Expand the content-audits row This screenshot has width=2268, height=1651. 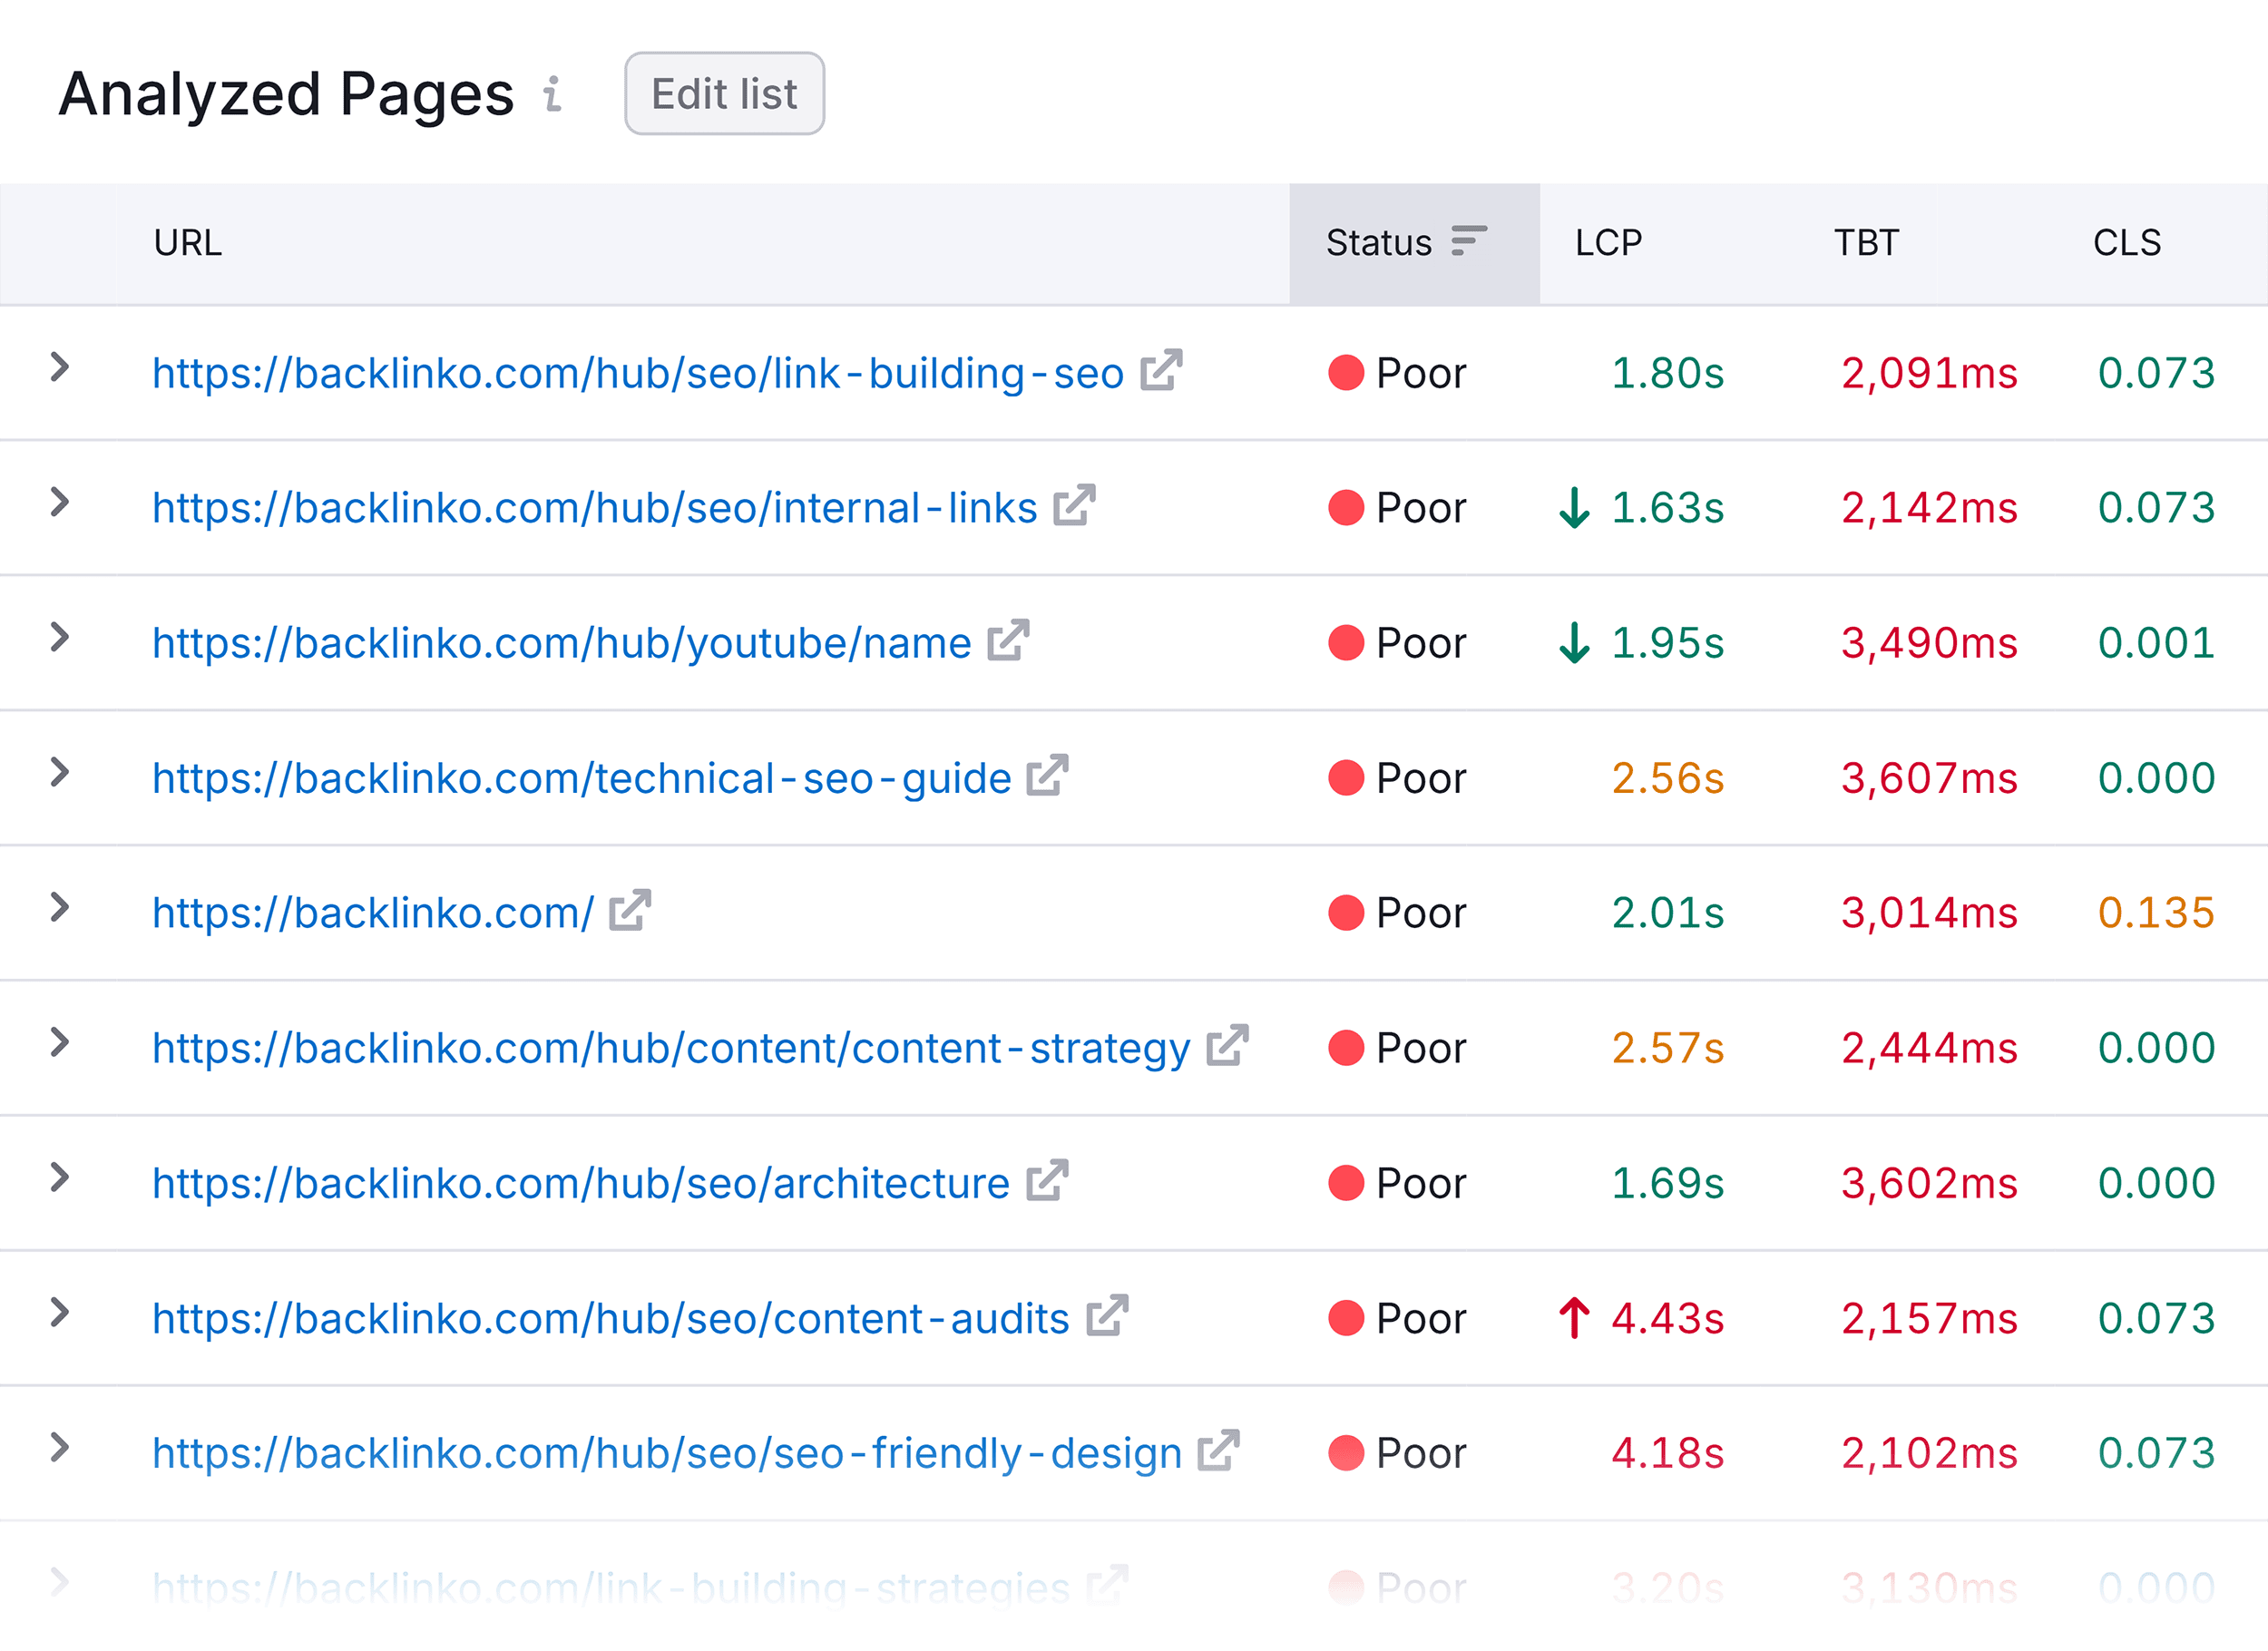pyautogui.click(x=60, y=1312)
